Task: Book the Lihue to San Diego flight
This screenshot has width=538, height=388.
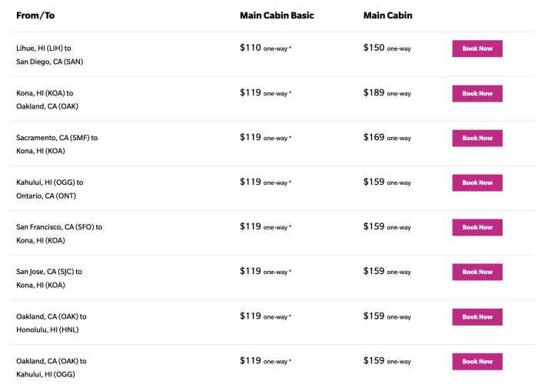Action: pyautogui.click(x=477, y=48)
